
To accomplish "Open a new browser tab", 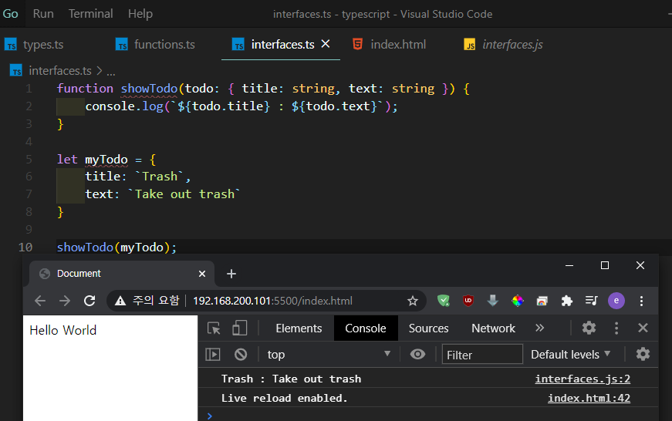I will coord(231,274).
